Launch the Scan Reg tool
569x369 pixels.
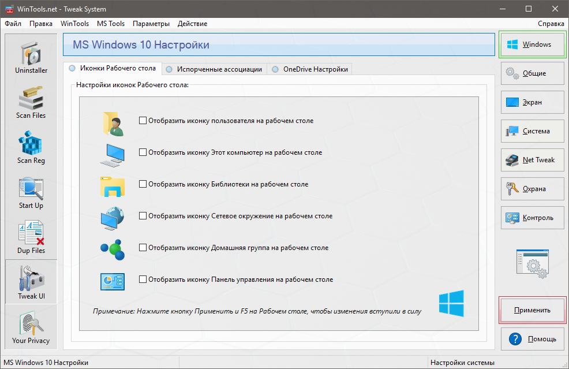[31, 147]
